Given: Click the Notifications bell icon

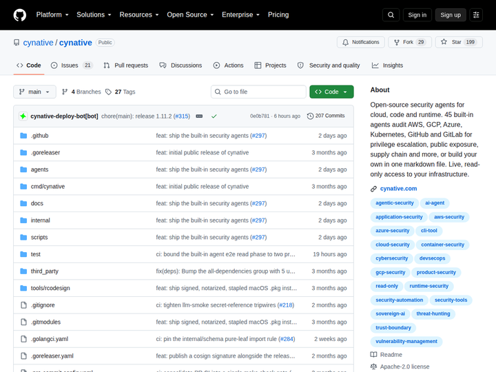Looking at the screenshot, I should click(345, 42).
